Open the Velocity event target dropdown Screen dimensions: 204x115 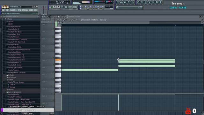click(x=104, y=20)
